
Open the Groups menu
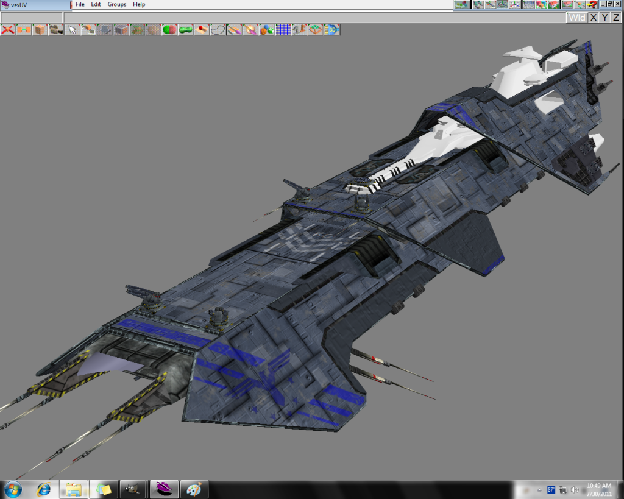click(117, 4)
